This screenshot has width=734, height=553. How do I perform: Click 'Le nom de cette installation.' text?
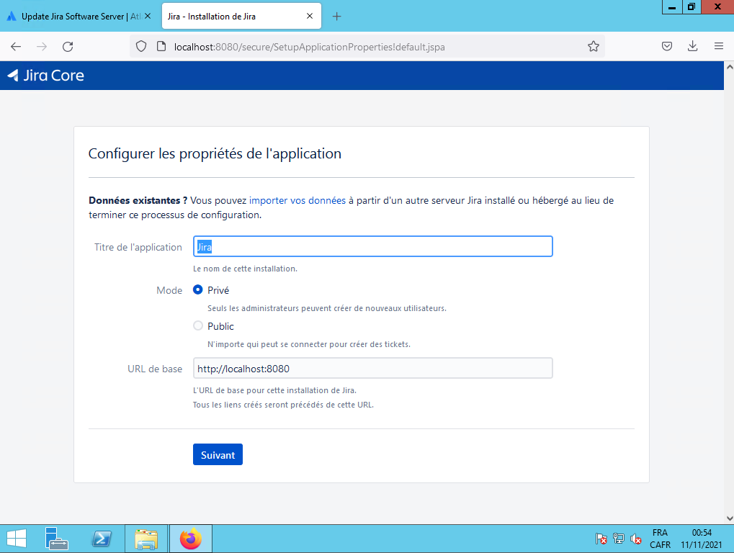(246, 269)
